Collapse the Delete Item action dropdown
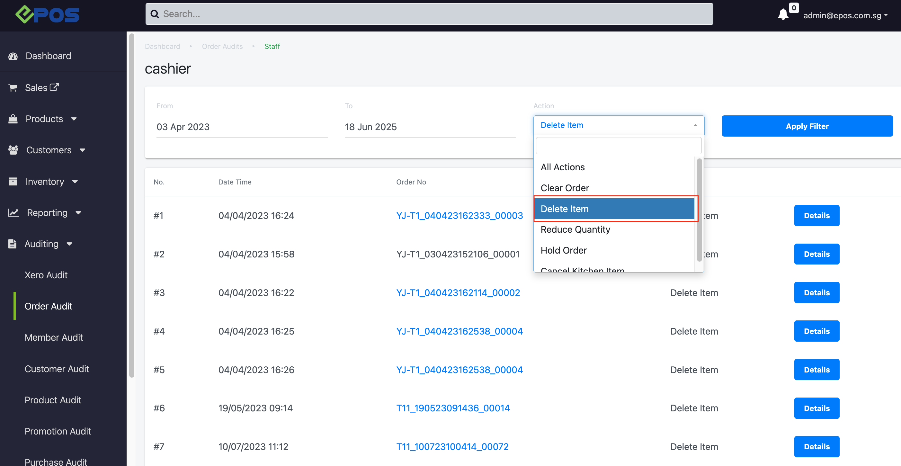This screenshot has width=901, height=466. [618, 125]
